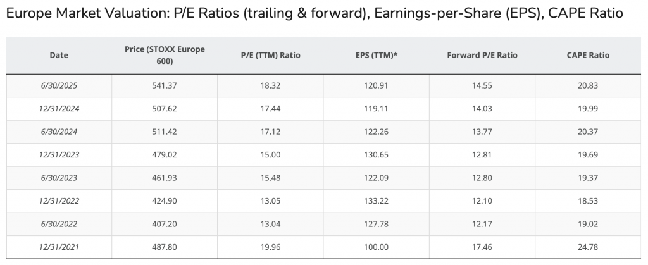This screenshot has height=265, width=648.
Task: Click the CAPE Ratio column header
Action: point(588,55)
